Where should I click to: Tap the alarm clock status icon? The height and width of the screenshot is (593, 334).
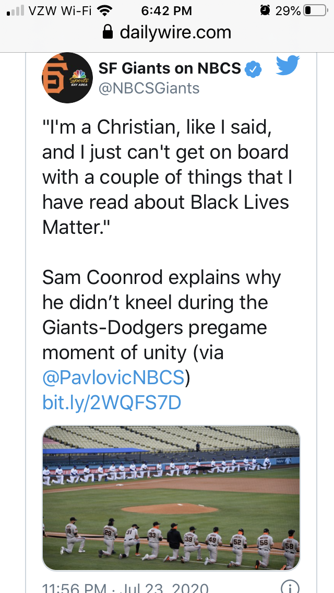pos(265,10)
